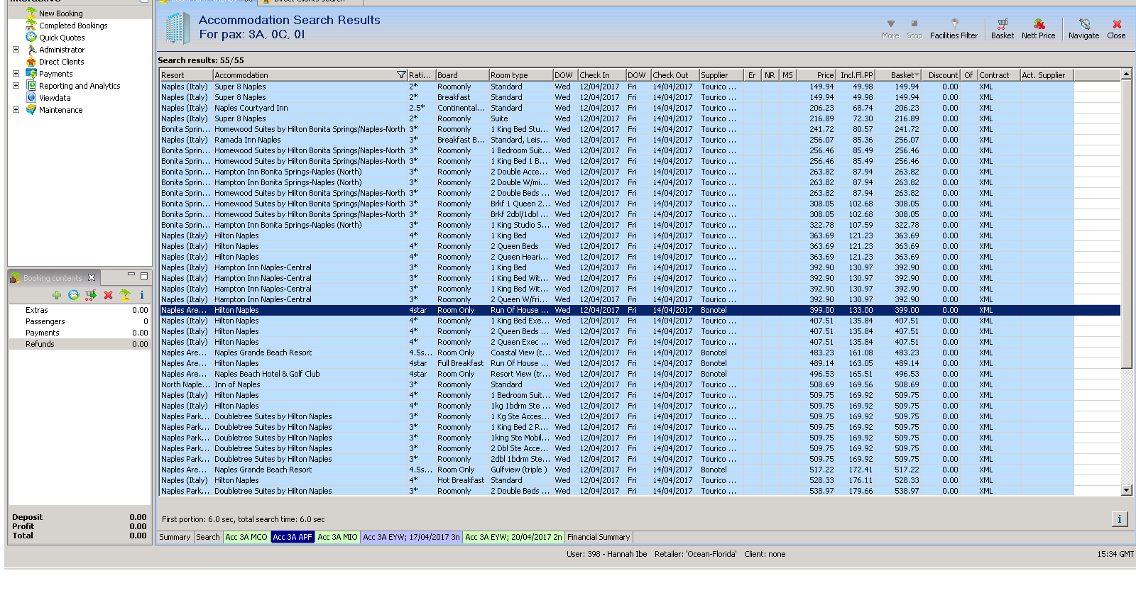
Task: Click the cart with green arrow icon
Action: pos(91,295)
